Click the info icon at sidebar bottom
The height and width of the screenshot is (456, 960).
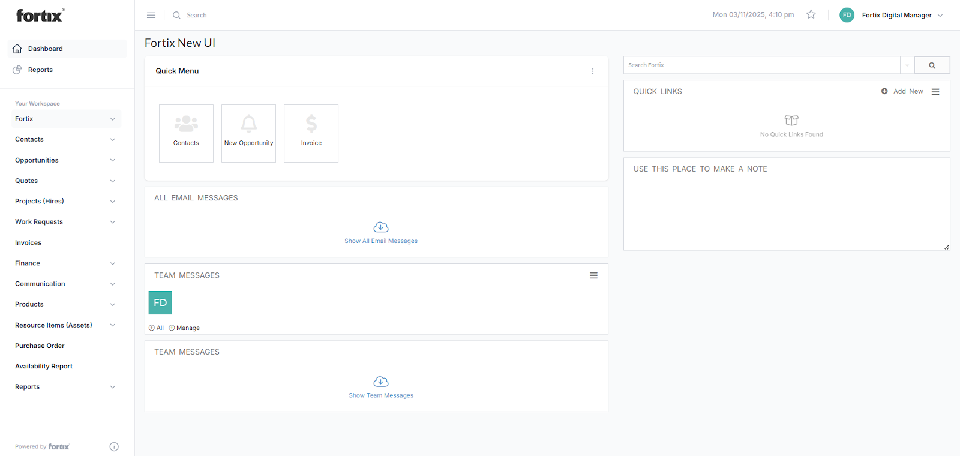(x=114, y=446)
